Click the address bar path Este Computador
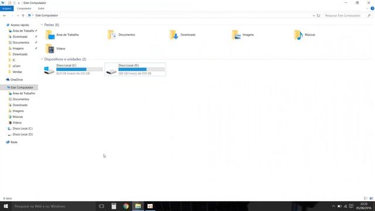The width and height of the screenshot is (375, 211). click(47, 15)
